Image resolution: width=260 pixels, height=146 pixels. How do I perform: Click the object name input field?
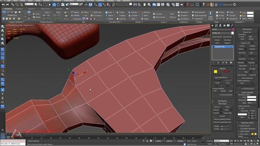click(x=221, y=30)
